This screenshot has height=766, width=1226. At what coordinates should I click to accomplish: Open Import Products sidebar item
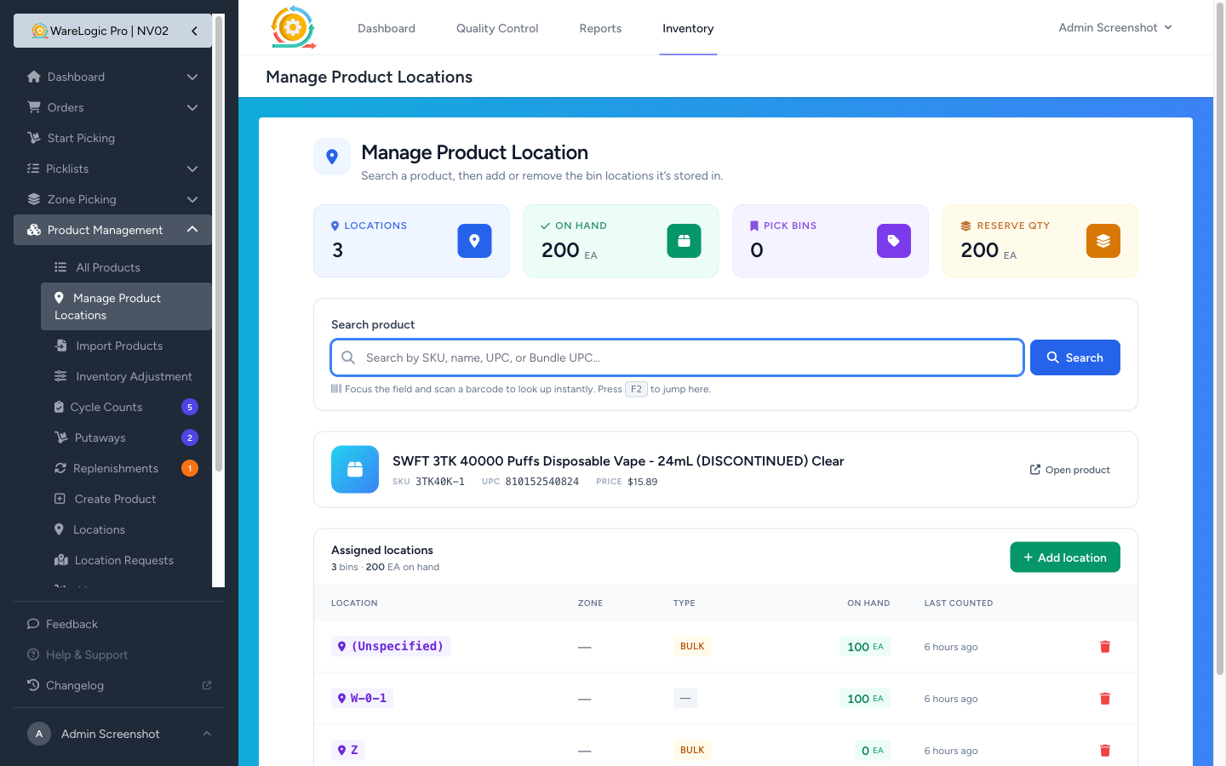click(x=126, y=346)
